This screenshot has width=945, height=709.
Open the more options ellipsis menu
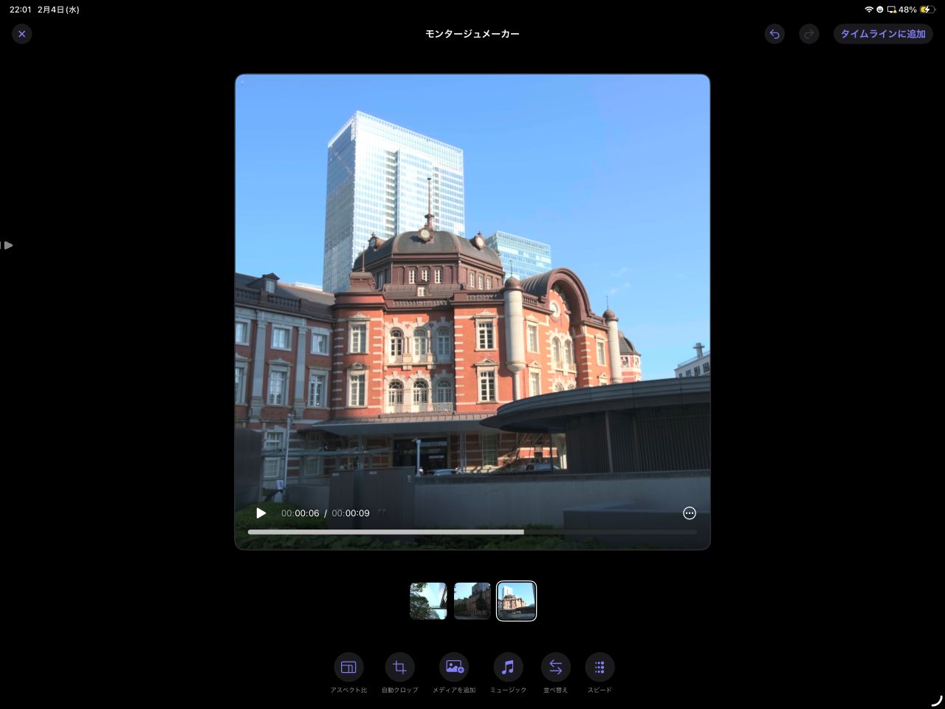click(x=690, y=513)
